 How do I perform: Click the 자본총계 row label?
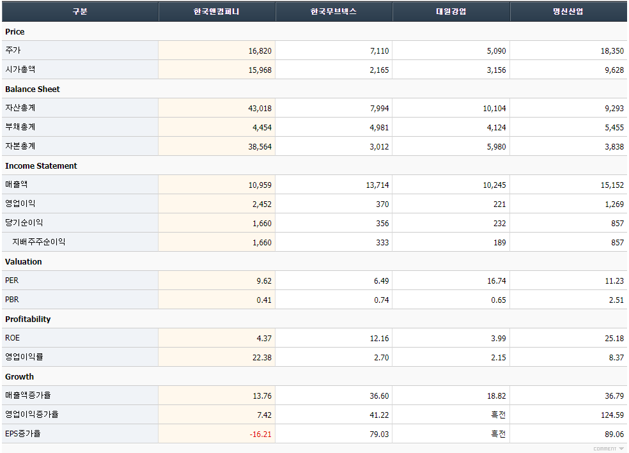coord(20,146)
